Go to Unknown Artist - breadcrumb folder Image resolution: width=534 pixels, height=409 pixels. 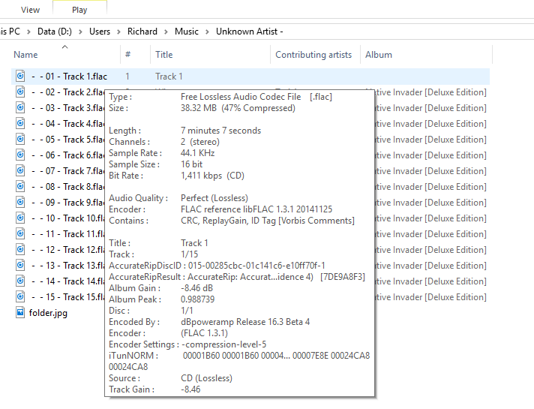pos(249,32)
